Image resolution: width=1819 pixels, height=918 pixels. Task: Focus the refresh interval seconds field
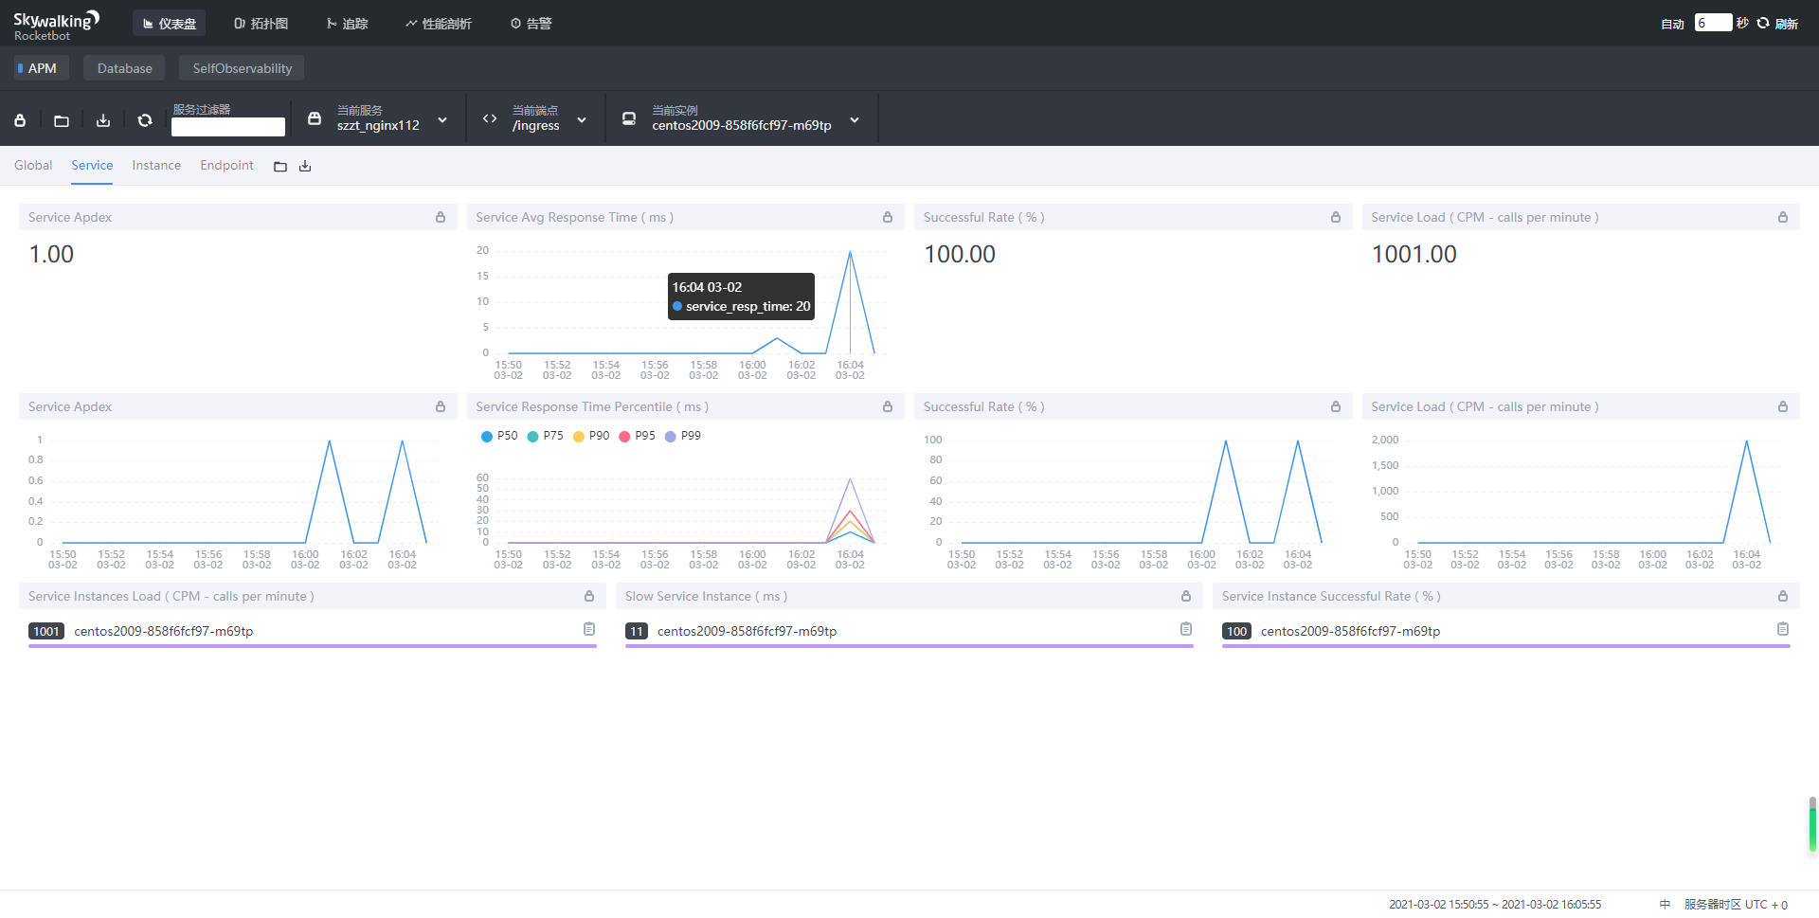coord(1713,23)
